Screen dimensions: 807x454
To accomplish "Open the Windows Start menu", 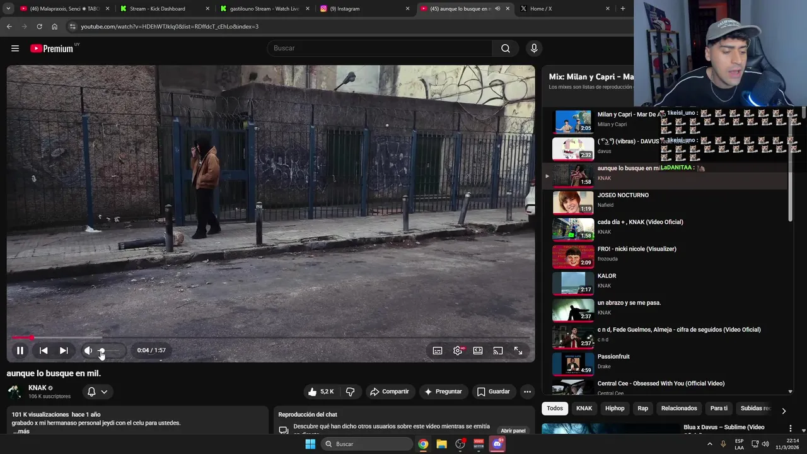I will (310, 444).
